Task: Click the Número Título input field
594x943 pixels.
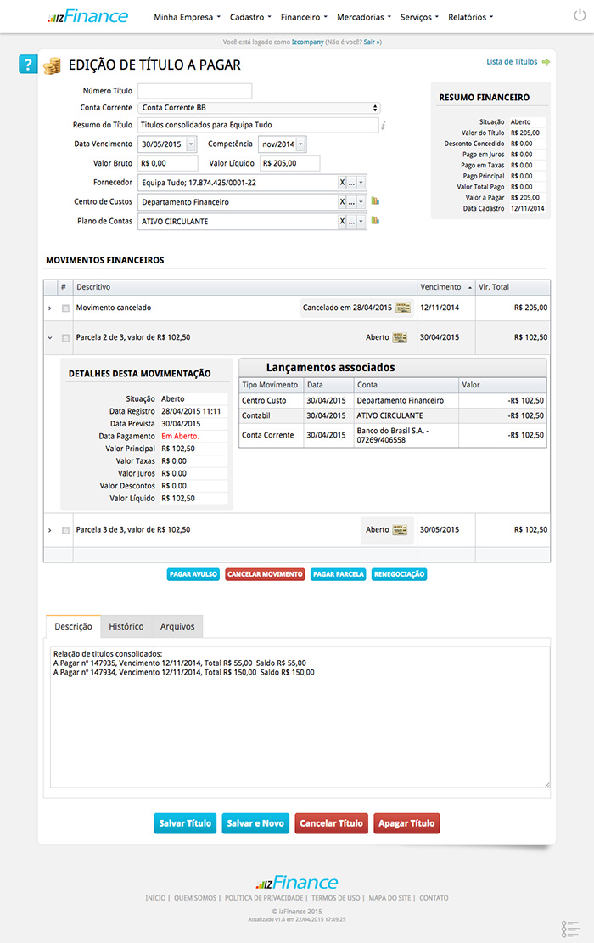Action: point(195,91)
